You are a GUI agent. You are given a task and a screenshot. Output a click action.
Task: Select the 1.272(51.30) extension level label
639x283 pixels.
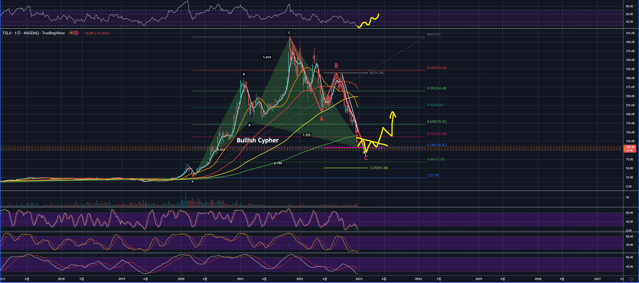[x=379, y=168]
